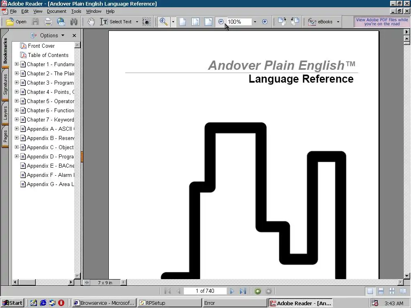
Task: Click the Open file toolbar button
Action: point(16,22)
